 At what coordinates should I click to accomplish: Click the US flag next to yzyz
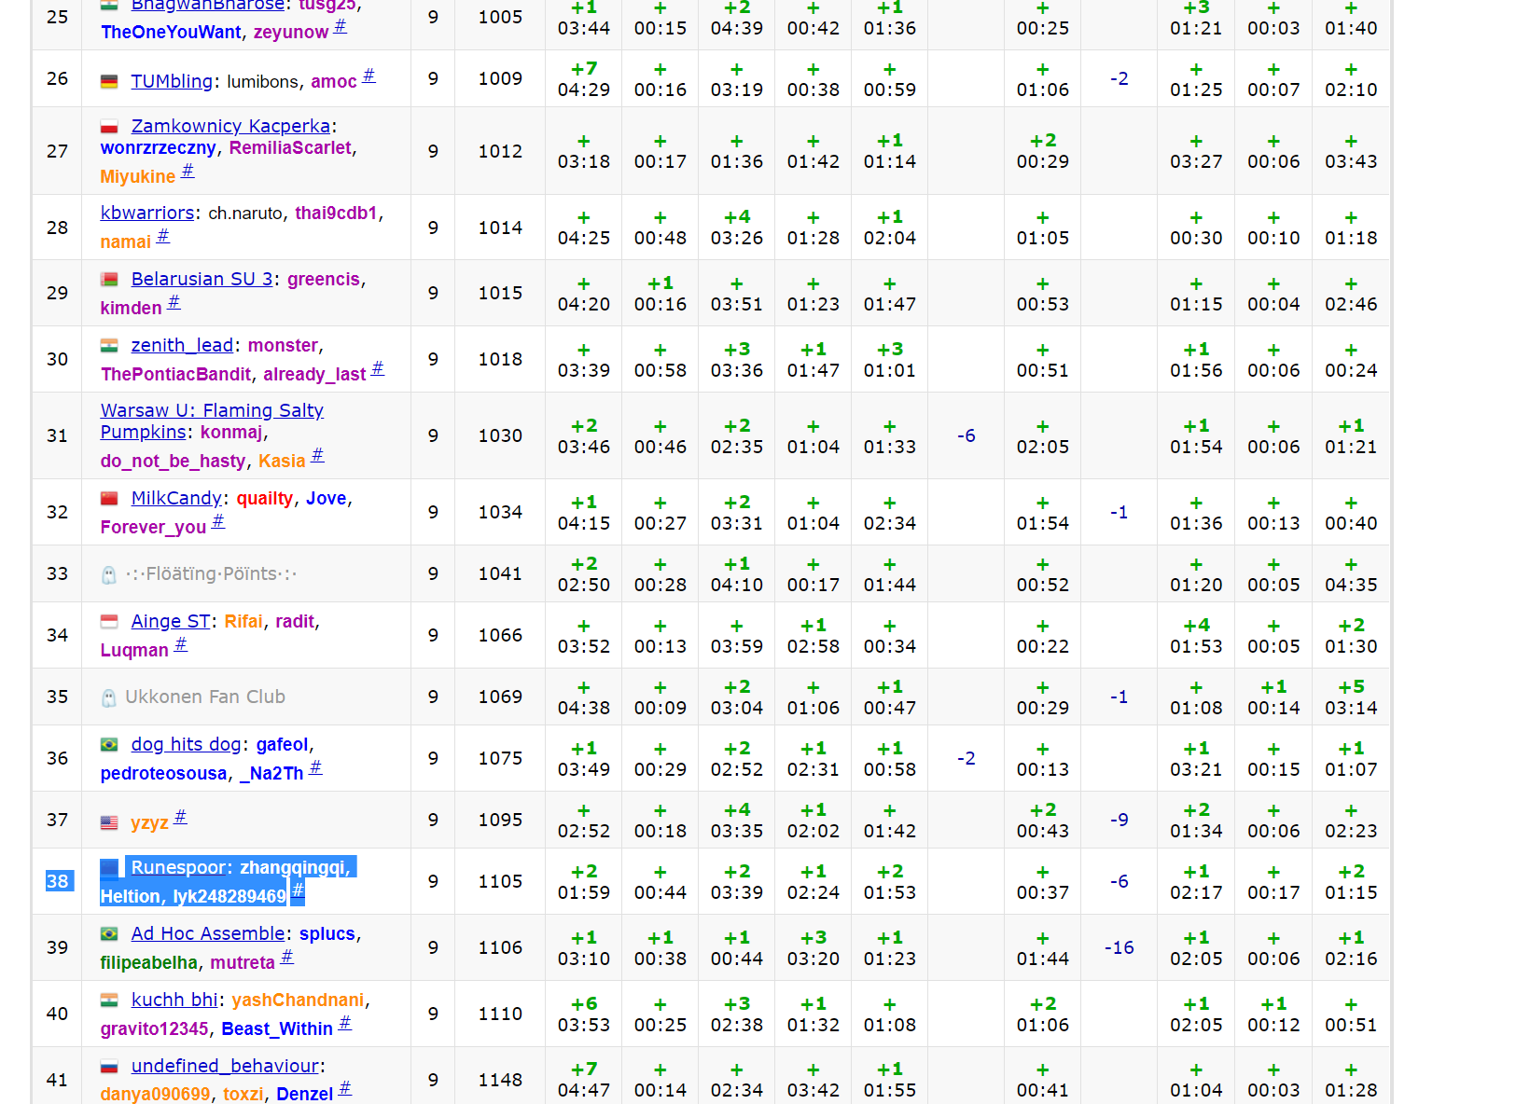pos(109,823)
